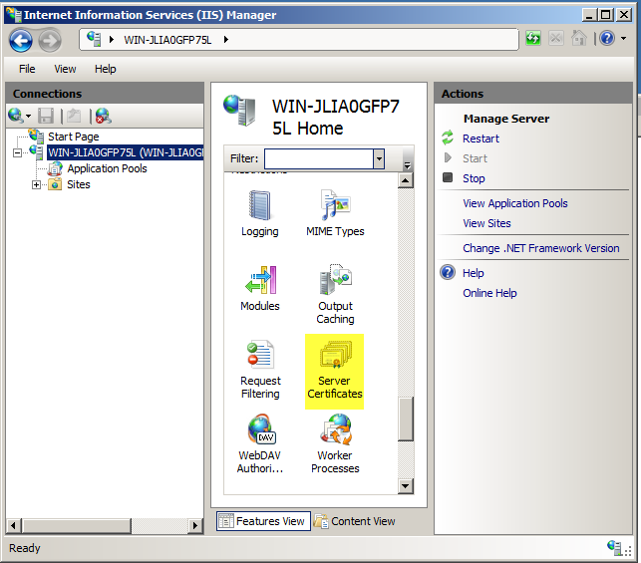641x563 pixels.
Task: Click the green Refresh Page icon
Action: [x=533, y=39]
